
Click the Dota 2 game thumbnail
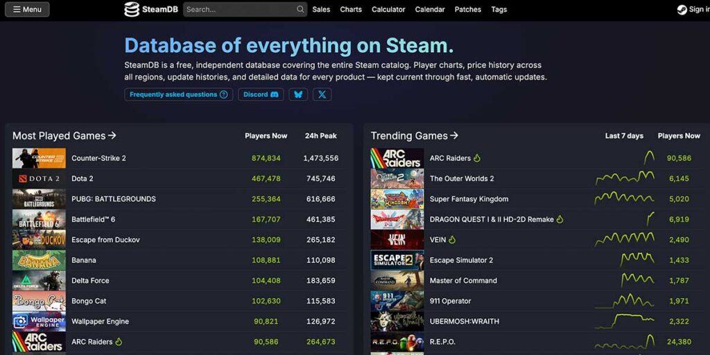click(39, 179)
